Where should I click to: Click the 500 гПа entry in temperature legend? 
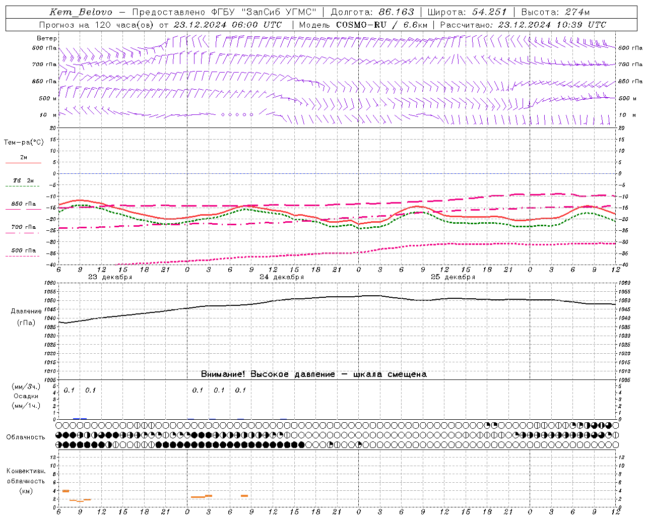coord(23,250)
